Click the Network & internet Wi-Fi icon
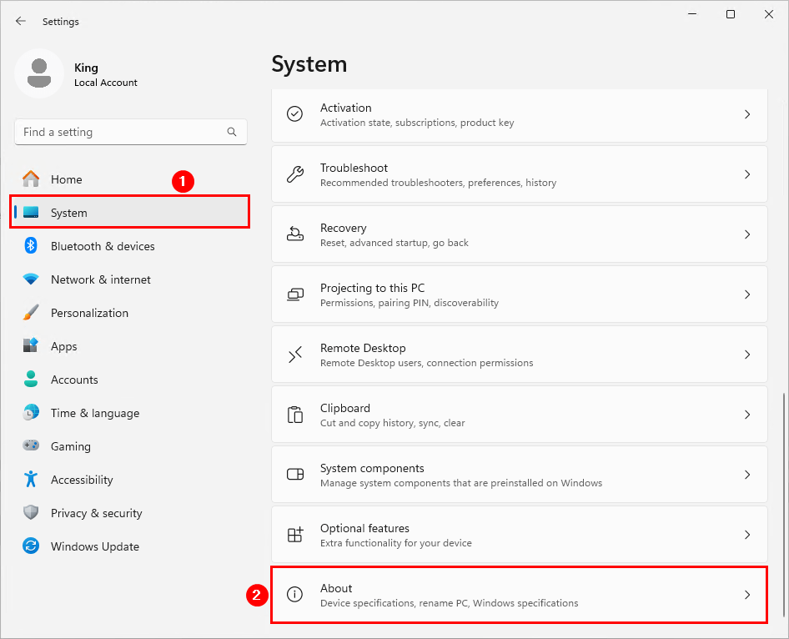Viewport: 789px width, 639px height. [x=31, y=279]
